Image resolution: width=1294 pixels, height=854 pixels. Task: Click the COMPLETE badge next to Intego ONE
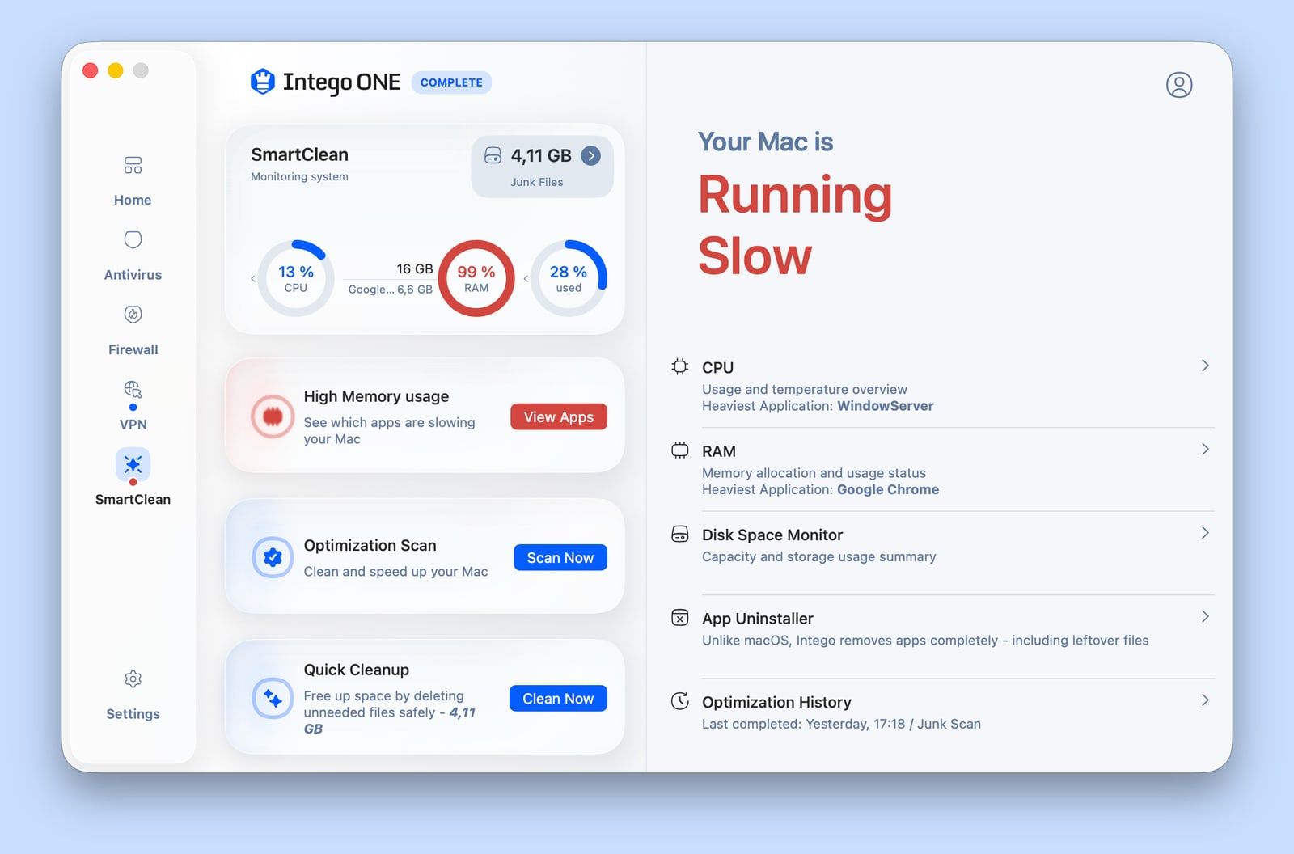click(450, 82)
